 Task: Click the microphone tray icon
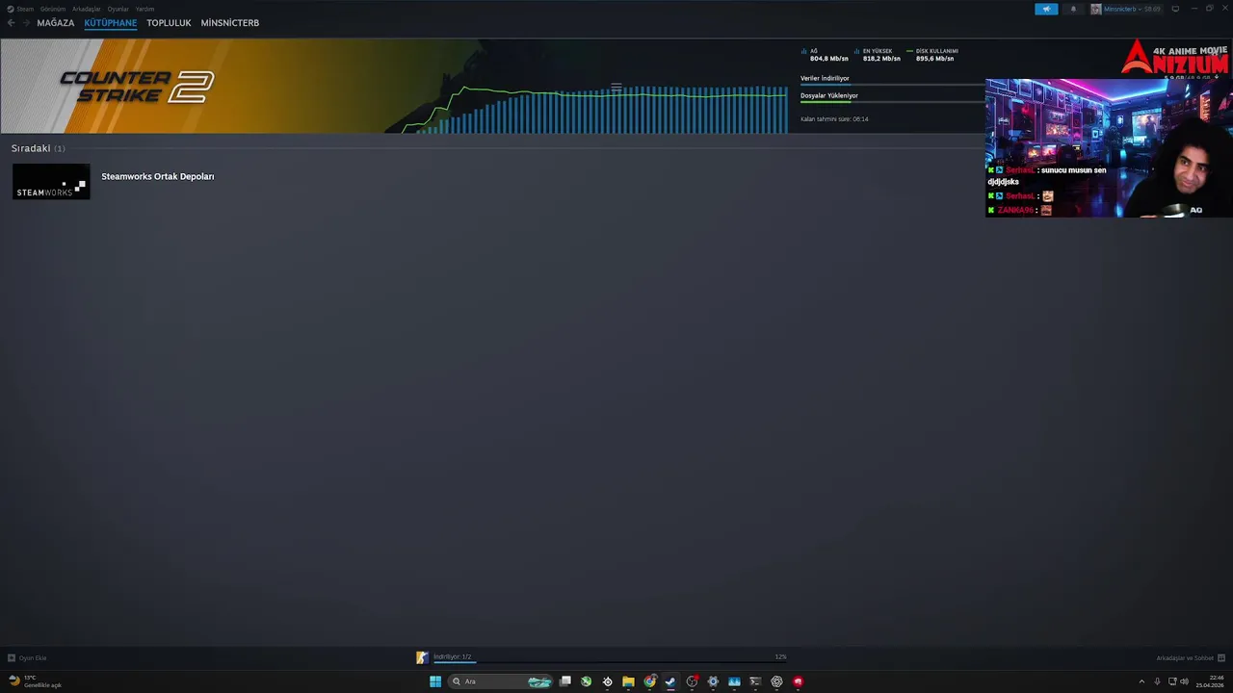tap(1157, 681)
